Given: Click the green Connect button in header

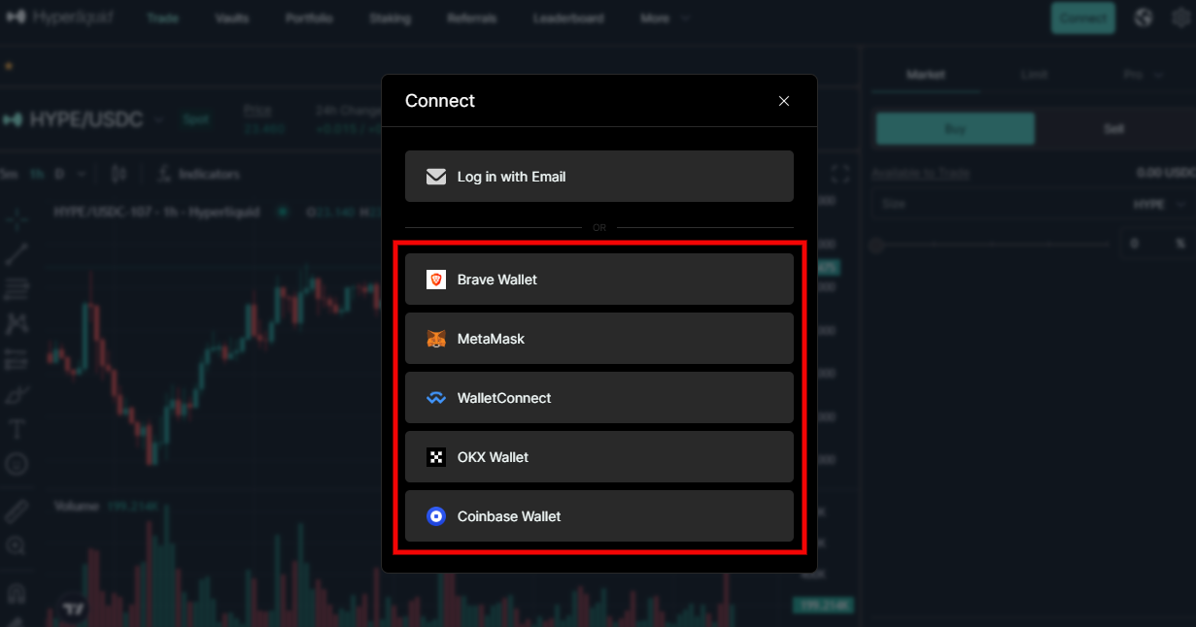Looking at the screenshot, I should (x=1082, y=18).
